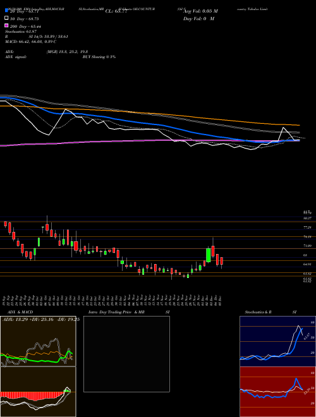The image size is (316, 417).
Task: Open the MACD histogram mini chart
Action: point(38,392)
